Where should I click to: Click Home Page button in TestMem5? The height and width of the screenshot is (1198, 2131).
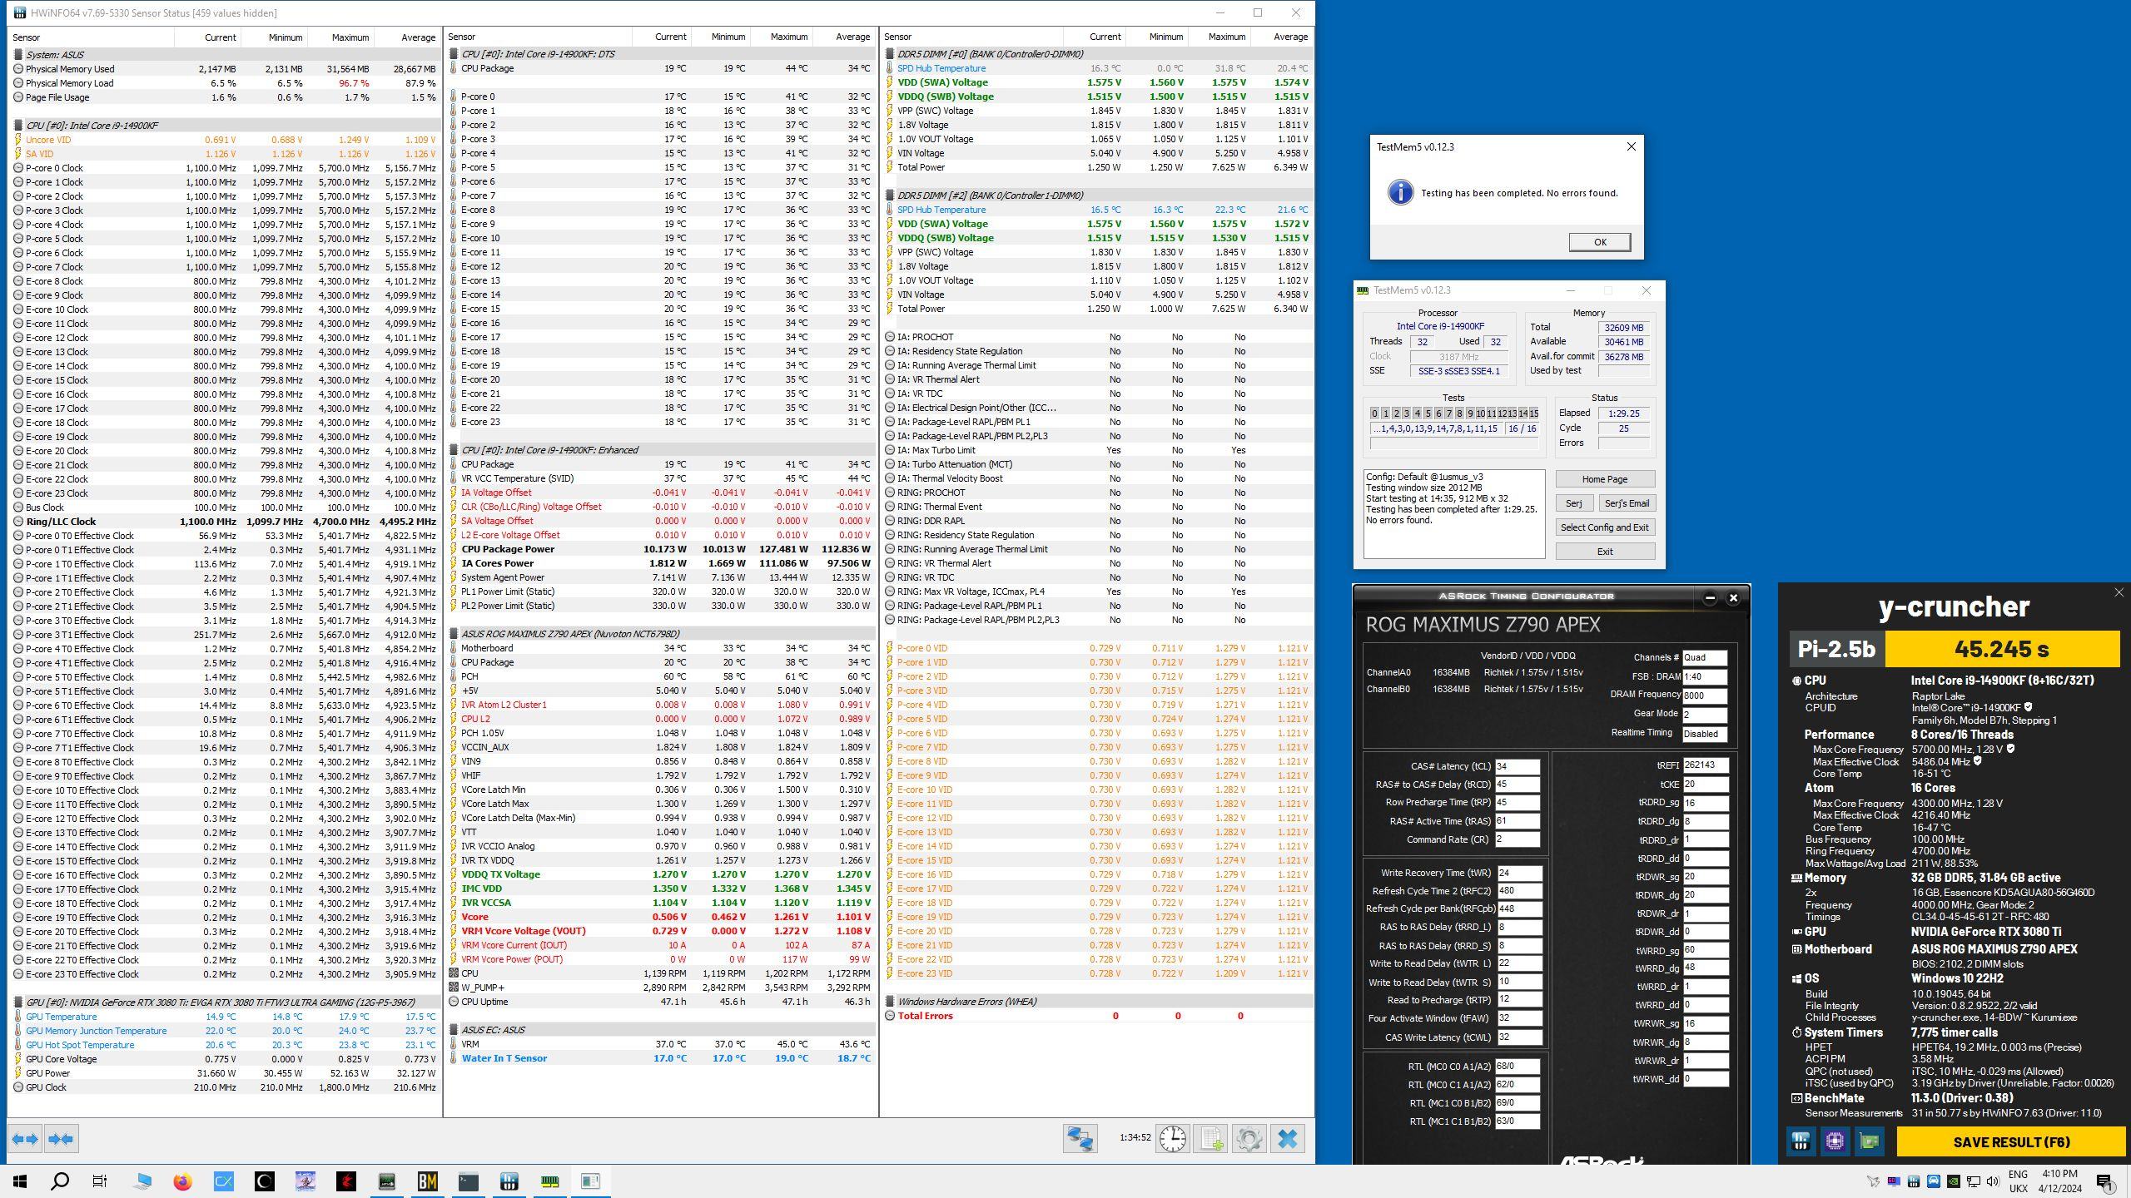(1604, 479)
